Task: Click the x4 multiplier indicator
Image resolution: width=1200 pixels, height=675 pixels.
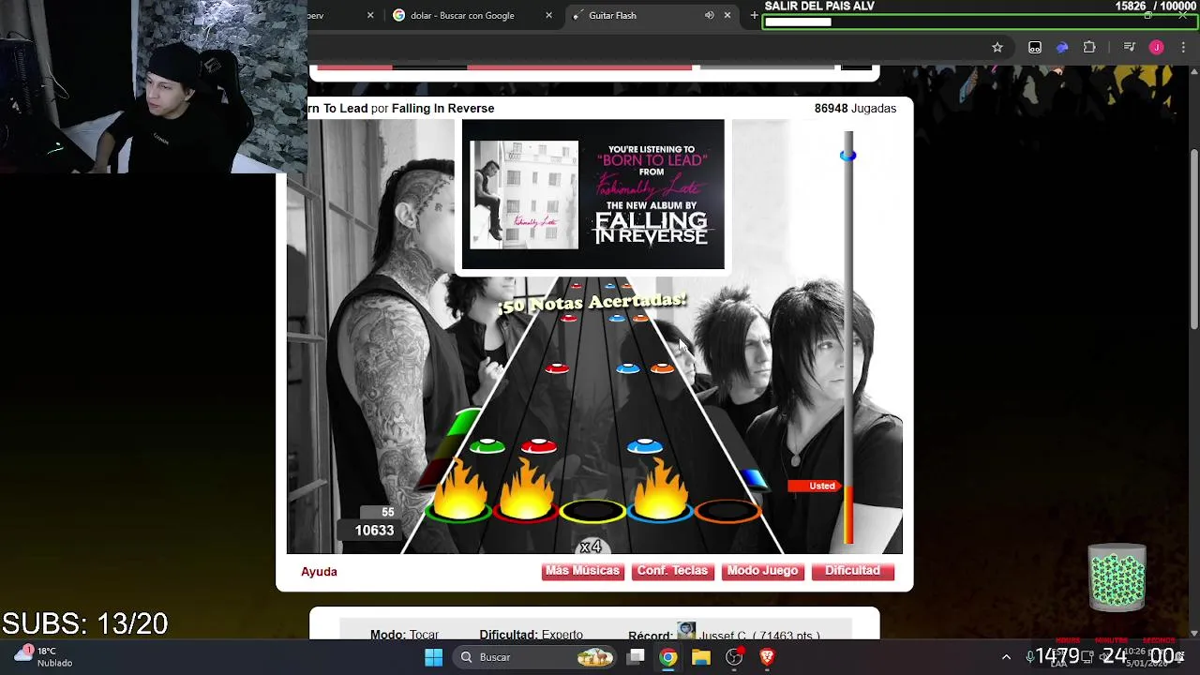Action: 591,547
